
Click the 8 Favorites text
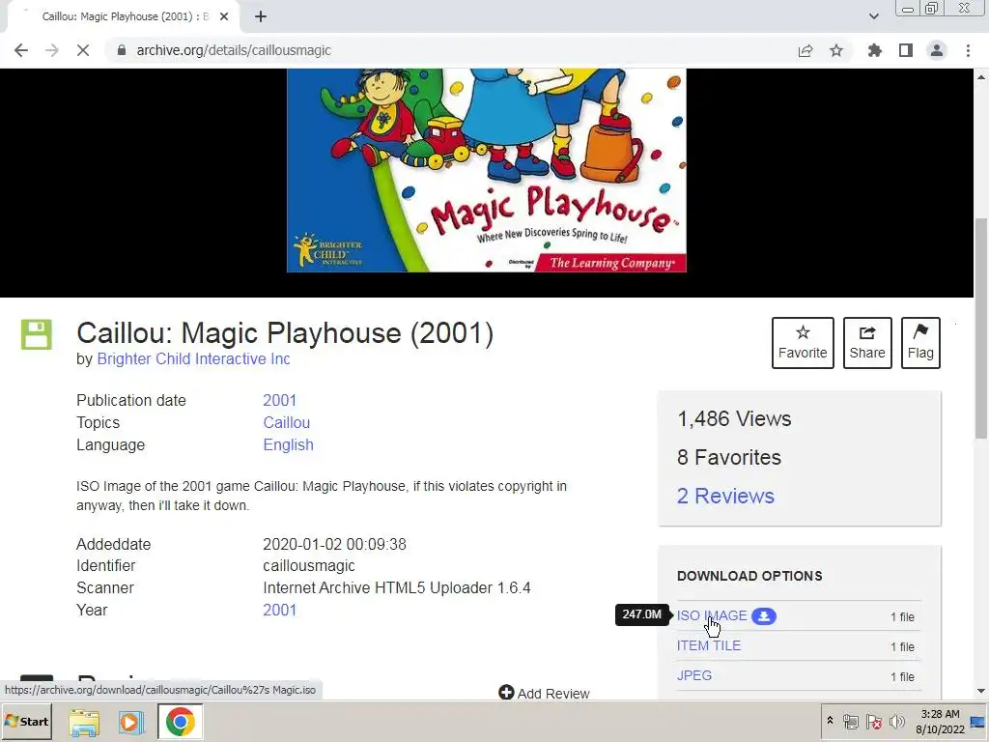pos(729,457)
